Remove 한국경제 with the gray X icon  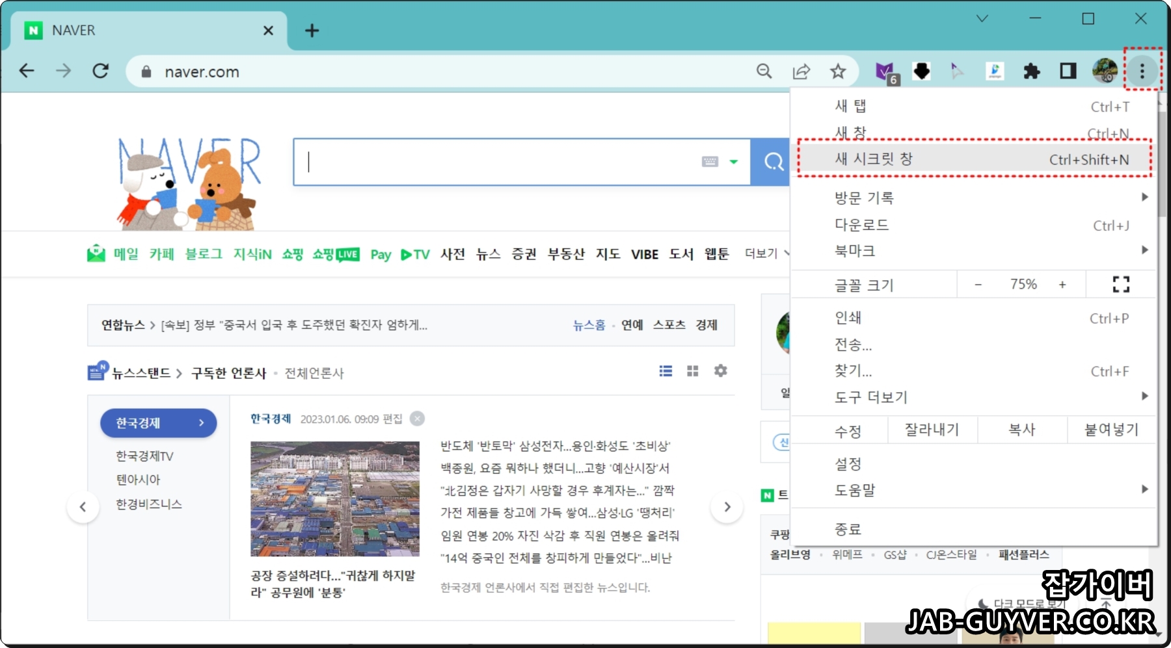point(418,419)
